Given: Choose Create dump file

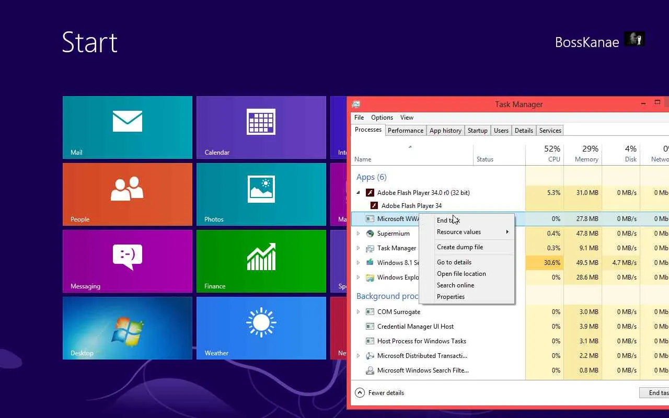Looking at the screenshot, I should click(467, 247).
